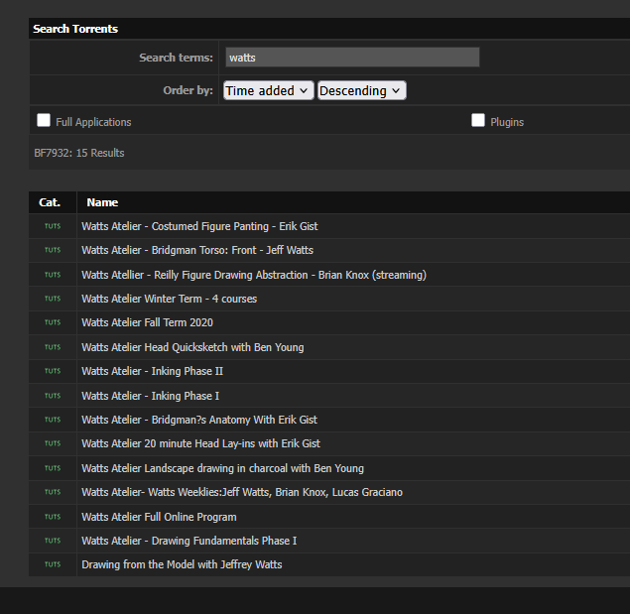Click the TUTS icon in the Inking Phase I row
Image resolution: width=630 pixels, height=614 pixels.
click(53, 396)
